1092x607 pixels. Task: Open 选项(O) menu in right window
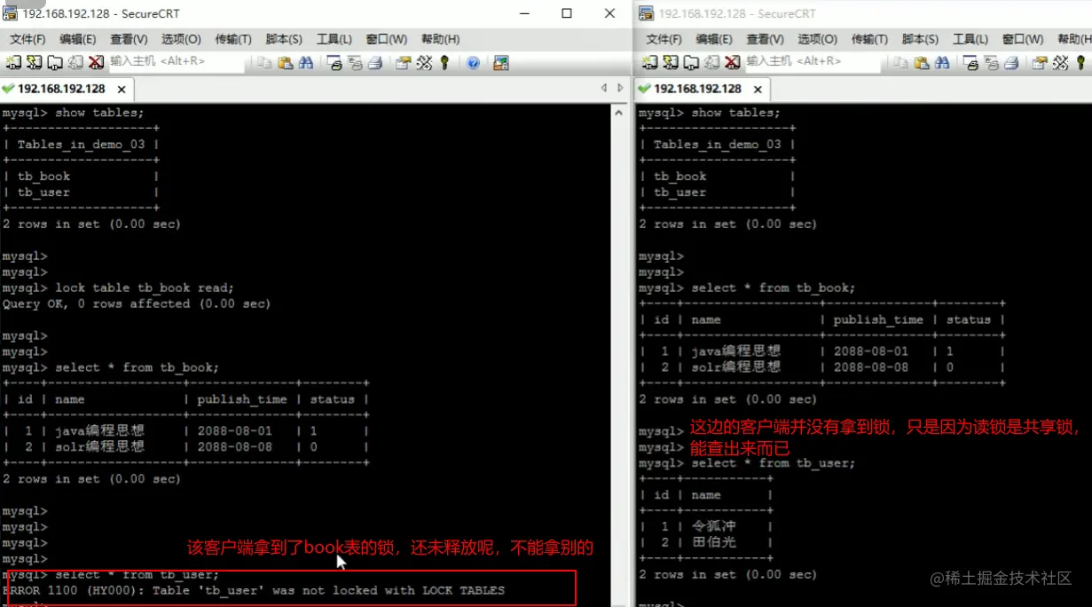click(x=817, y=39)
